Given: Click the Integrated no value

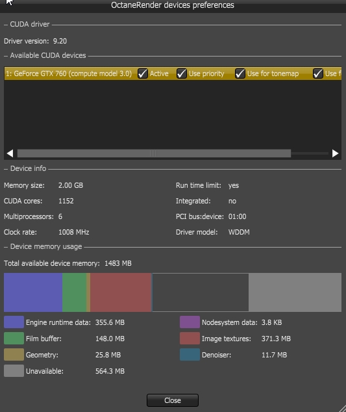Looking at the screenshot, I should click(232, 201).
